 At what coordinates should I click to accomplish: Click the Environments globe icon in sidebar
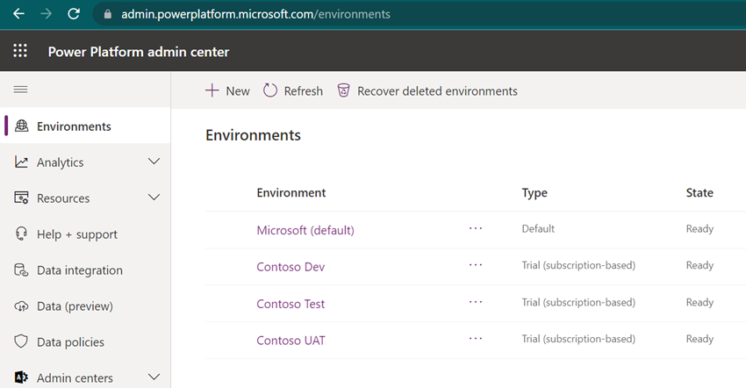coord(21,126)
